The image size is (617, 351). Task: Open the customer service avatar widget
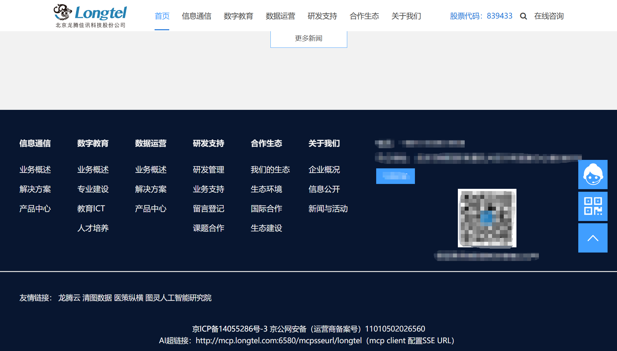pyautogui.click(x=593, y=175)
